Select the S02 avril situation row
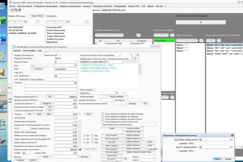The width and height of the screenshot is (243, 162). pos(225,48)
